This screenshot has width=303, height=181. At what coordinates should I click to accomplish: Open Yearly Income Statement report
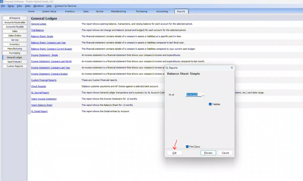43,99
